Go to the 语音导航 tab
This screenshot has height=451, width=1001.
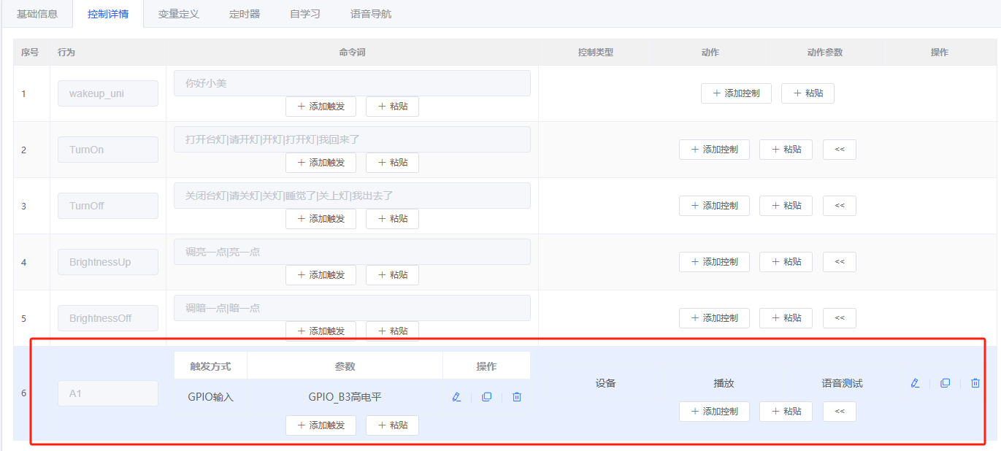pos(371,14)
